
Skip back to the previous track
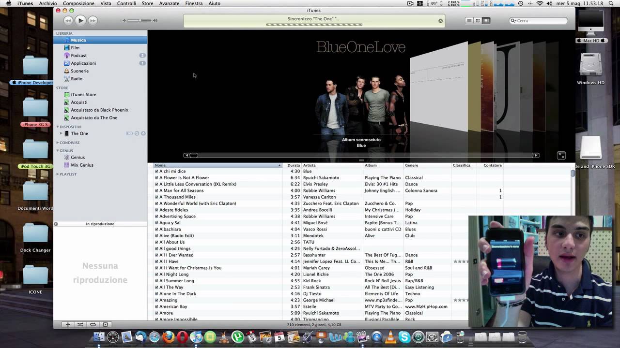point(68,20)
